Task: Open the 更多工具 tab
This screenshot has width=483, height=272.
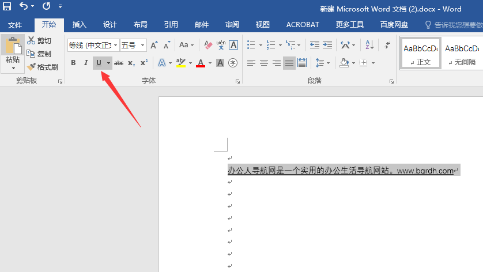Action: (x=350, y=25)
